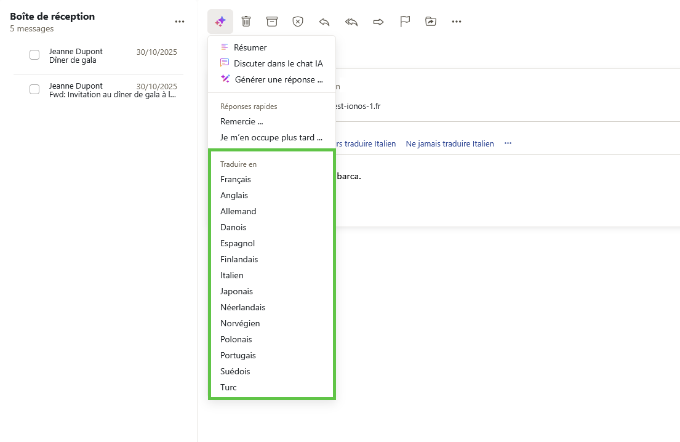
Task: Expand the translation bar's more options ellipsis
Action: point(508,143)
